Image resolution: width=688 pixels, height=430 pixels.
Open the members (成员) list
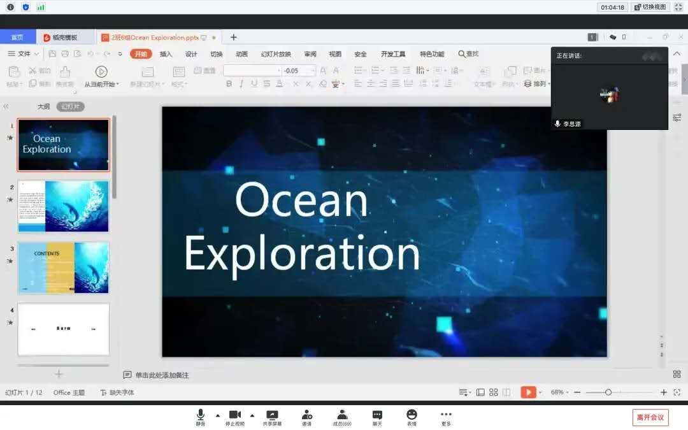click(342, 417)
